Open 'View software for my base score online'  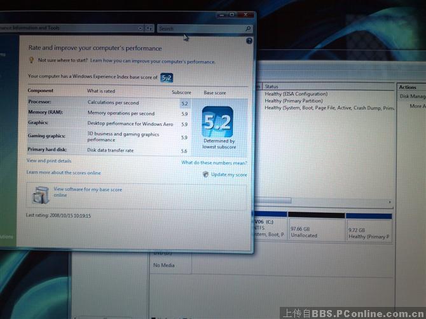click(88, 192)
